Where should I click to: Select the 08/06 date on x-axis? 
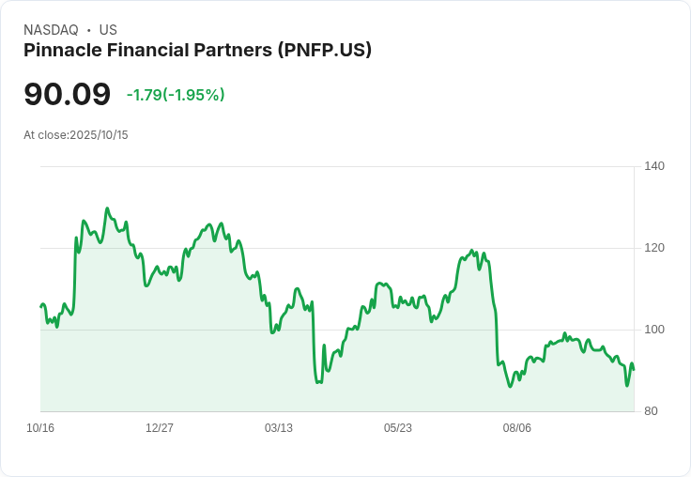pyautogui.click(x=517, y=428)
